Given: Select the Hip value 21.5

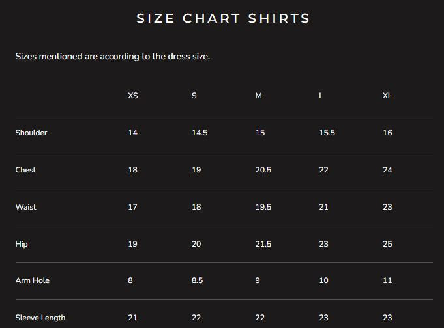Looking at the screenshot, I should tap(263, 244).
